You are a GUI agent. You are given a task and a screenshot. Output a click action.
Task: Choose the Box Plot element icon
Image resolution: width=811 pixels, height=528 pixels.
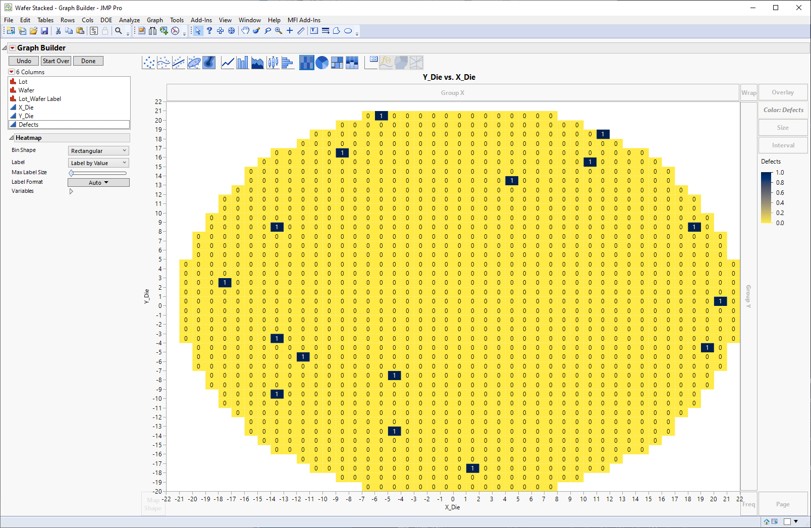[x=273, y=63]
